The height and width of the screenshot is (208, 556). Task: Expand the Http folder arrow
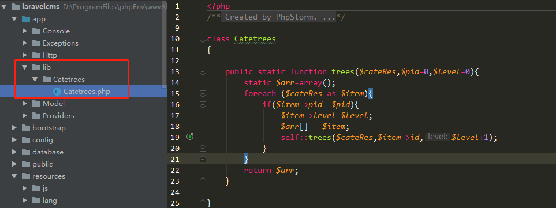click(24, 55)
